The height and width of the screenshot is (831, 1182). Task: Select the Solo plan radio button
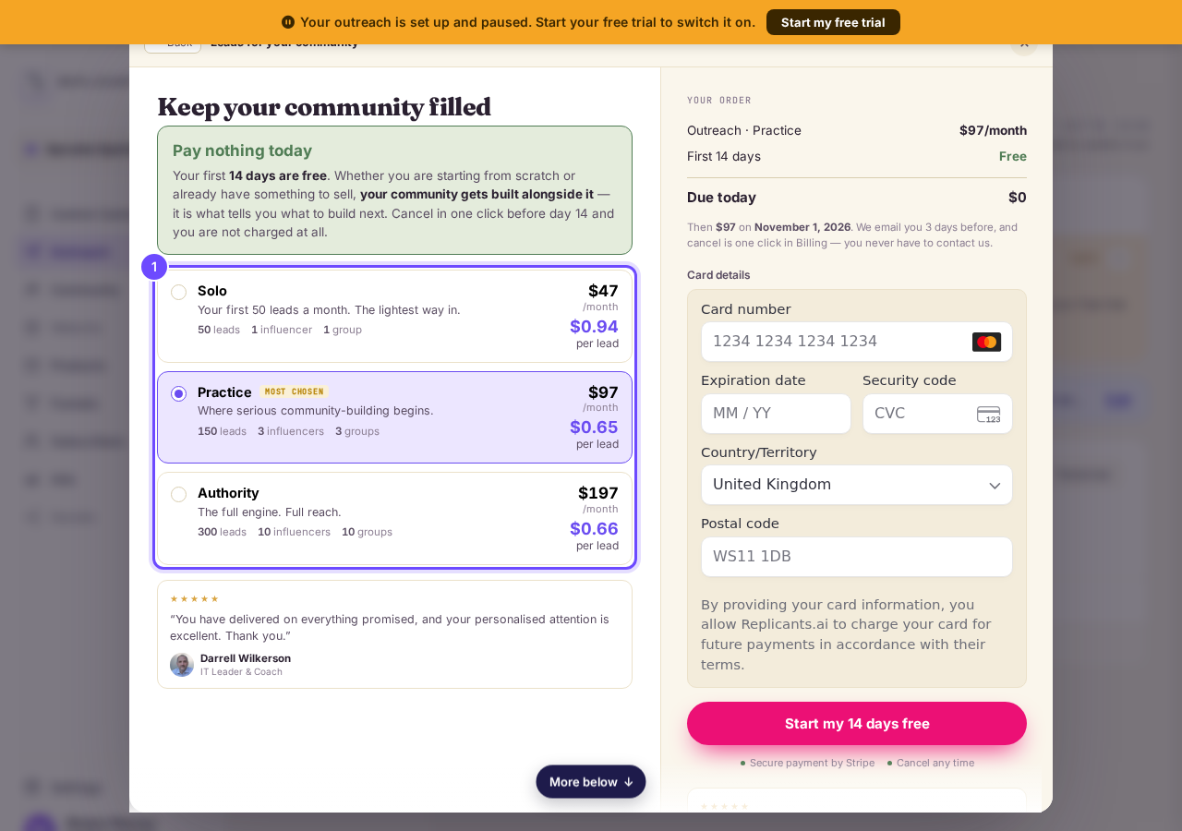[178, 292]
